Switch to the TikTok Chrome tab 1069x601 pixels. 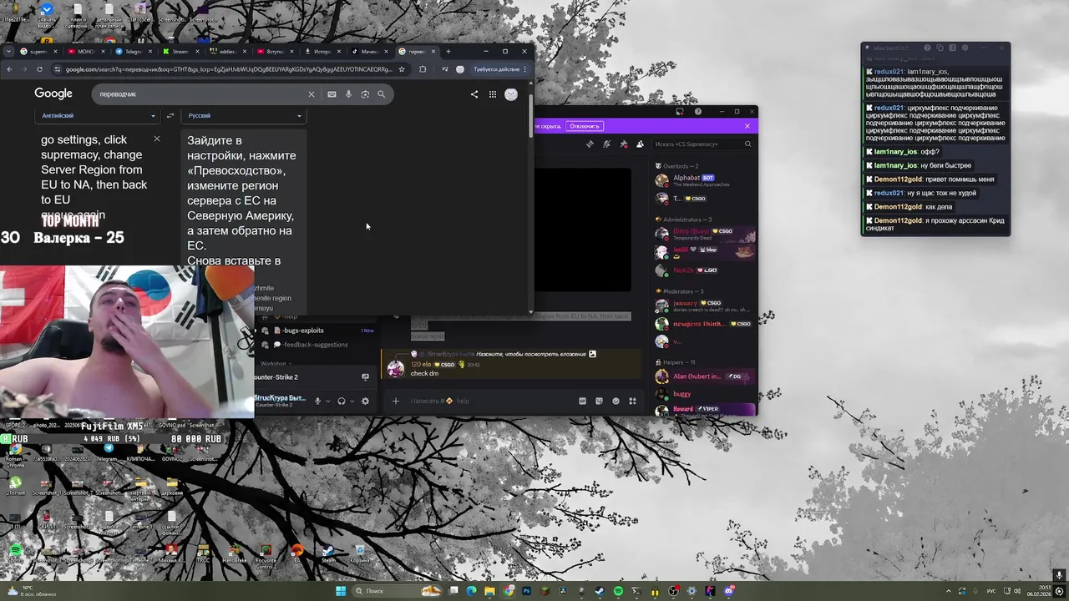click(368, 52)
